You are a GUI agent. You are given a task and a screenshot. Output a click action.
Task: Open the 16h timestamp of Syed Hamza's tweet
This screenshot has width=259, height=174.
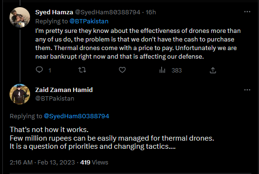[151, 12]
